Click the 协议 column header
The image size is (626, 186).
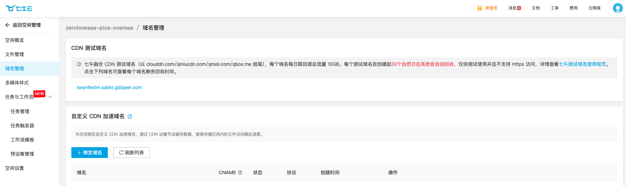(x=292, y=172)
